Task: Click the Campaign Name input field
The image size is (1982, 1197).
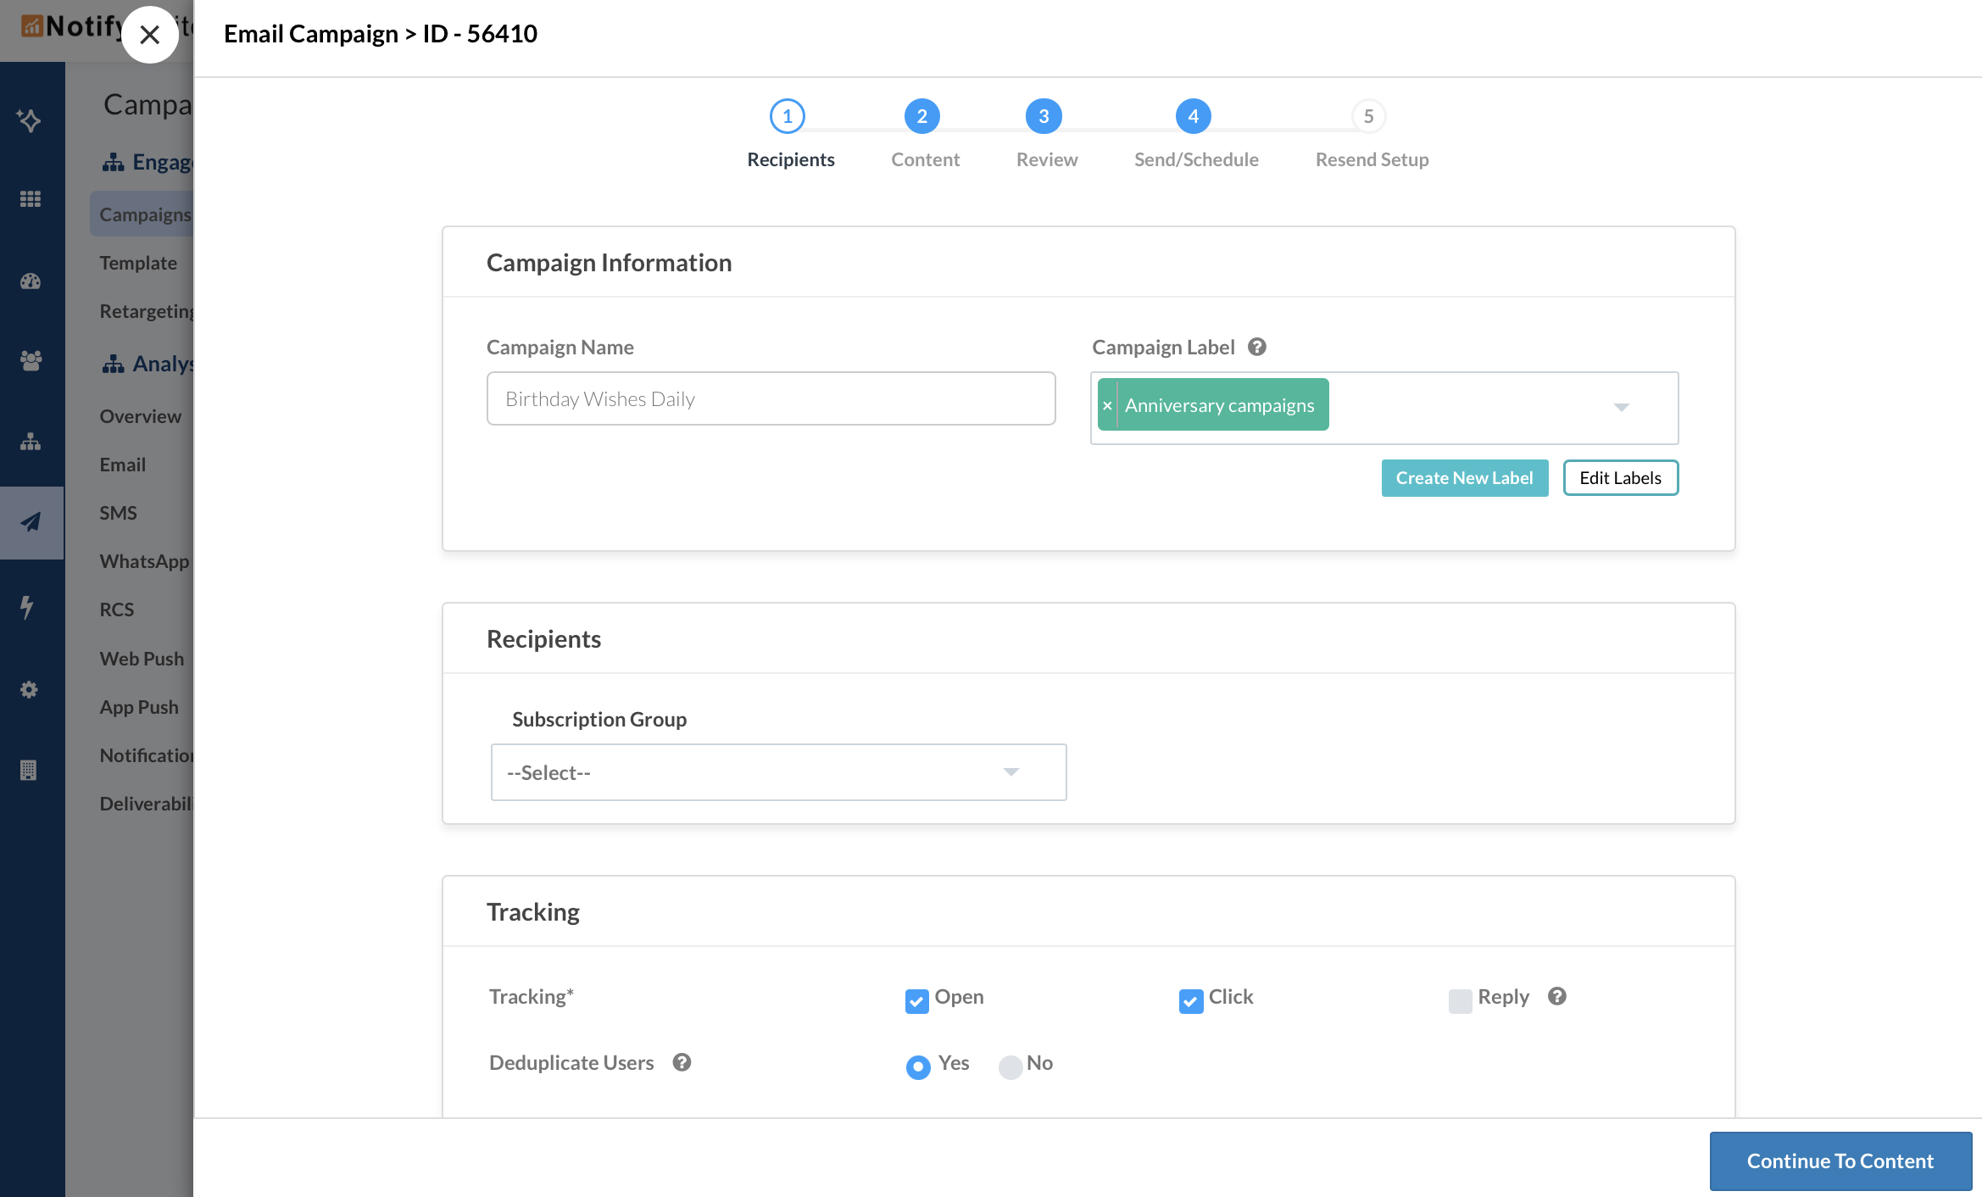Action: (x=771, y=398)
